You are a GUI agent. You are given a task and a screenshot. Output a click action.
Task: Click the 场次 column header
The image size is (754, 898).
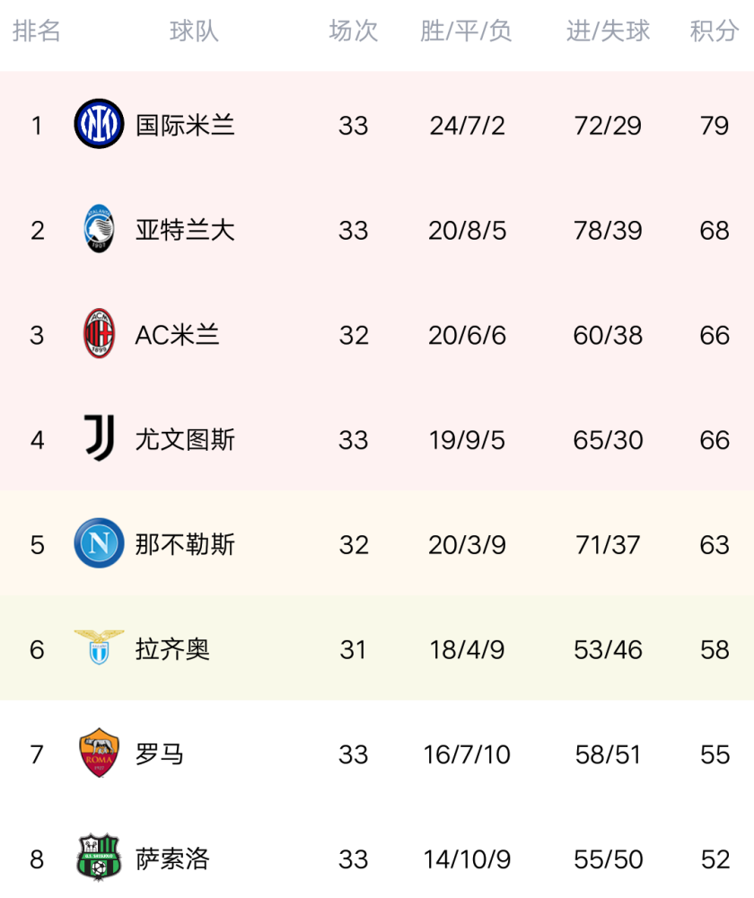[x=354, y=31]
